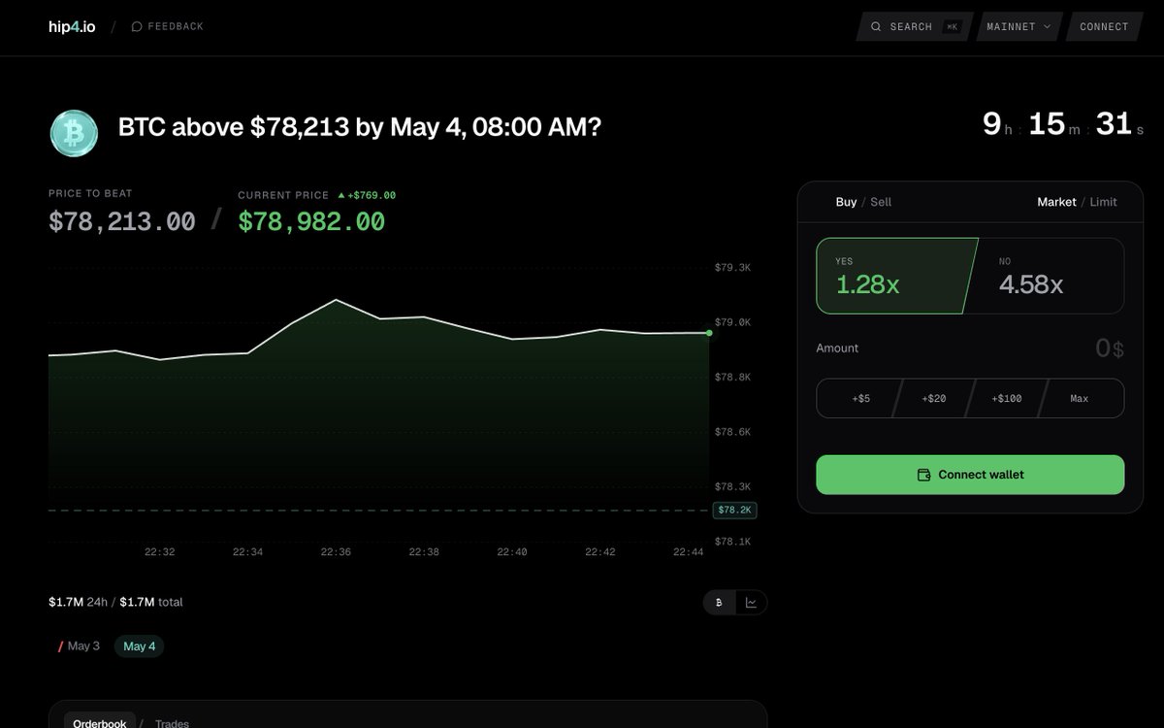The image size is (1164, 728).
Task: Select the Limit order type
Action: tap(1103, 202)
